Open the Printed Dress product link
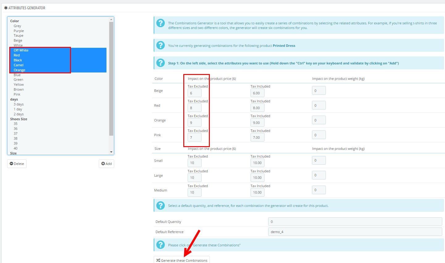 [284, 46]
